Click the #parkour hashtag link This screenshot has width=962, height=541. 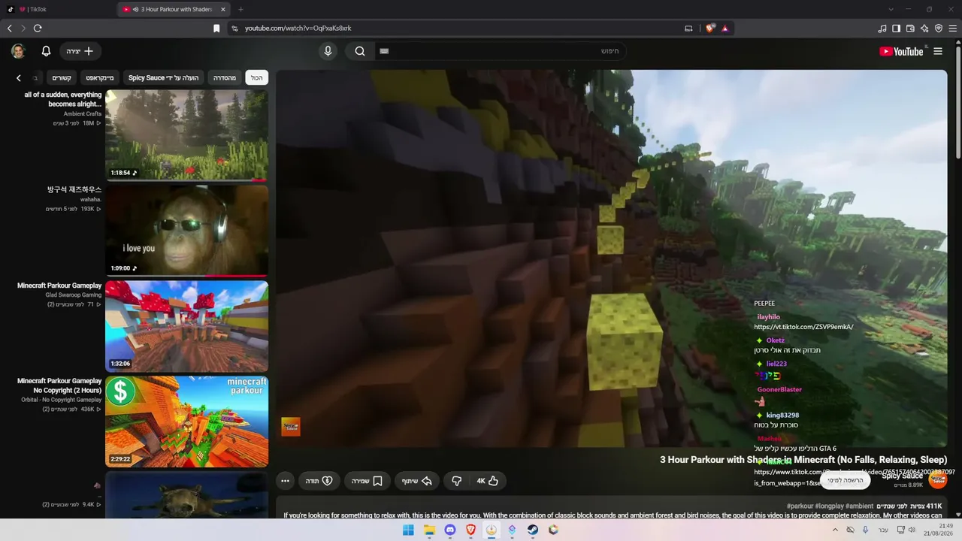point(800,506)
